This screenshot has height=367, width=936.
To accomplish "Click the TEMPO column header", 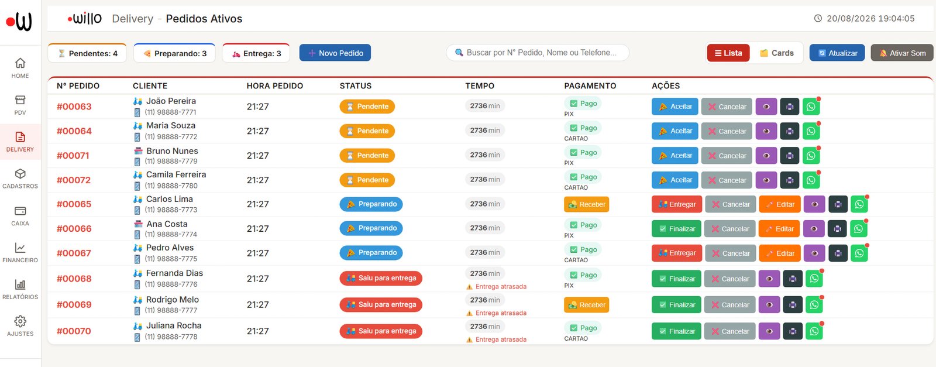I will click(x=480, y=86).
